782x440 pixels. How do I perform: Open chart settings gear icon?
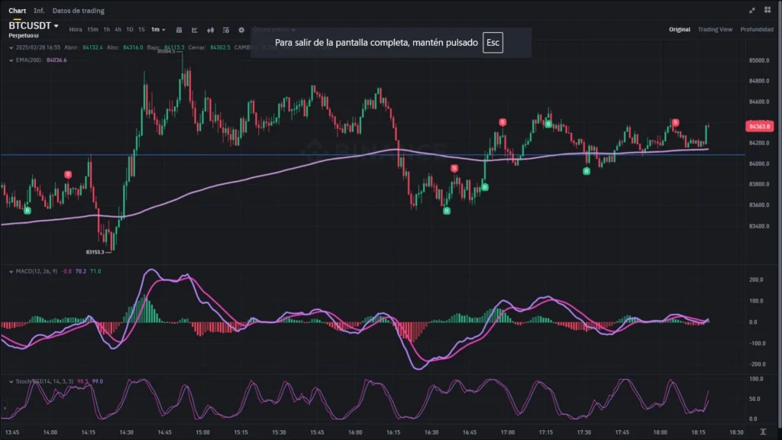click(241, 30)
